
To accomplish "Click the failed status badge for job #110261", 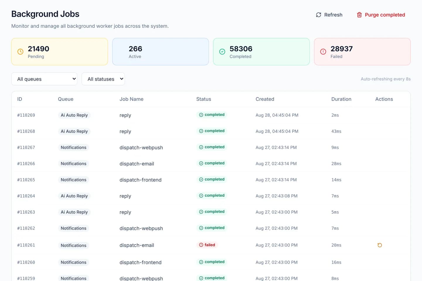I will click(x=207, y=245).
